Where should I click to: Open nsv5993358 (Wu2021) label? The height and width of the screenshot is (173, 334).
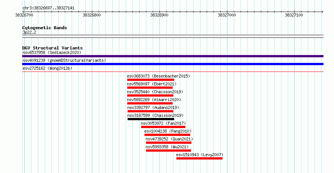[x=167, y=147]
